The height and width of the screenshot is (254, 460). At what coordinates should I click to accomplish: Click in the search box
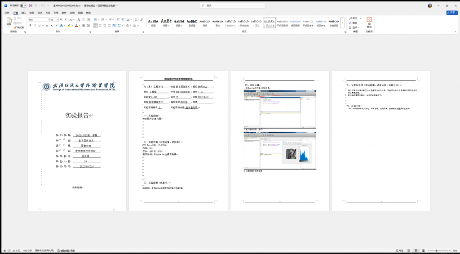[x=234, y=6]
